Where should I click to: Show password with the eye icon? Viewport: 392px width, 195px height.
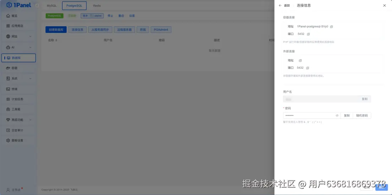[x=337, y=116]
